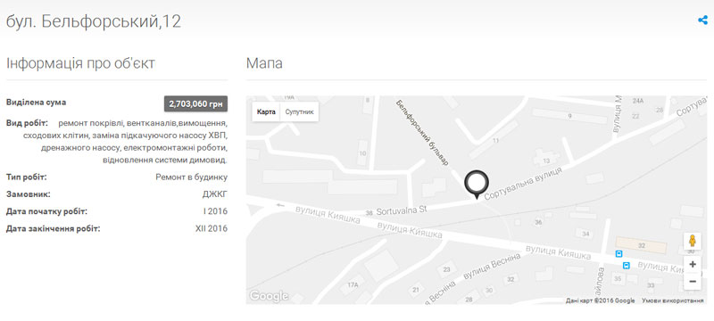Select the highlighted building number 32

point(641,245)
